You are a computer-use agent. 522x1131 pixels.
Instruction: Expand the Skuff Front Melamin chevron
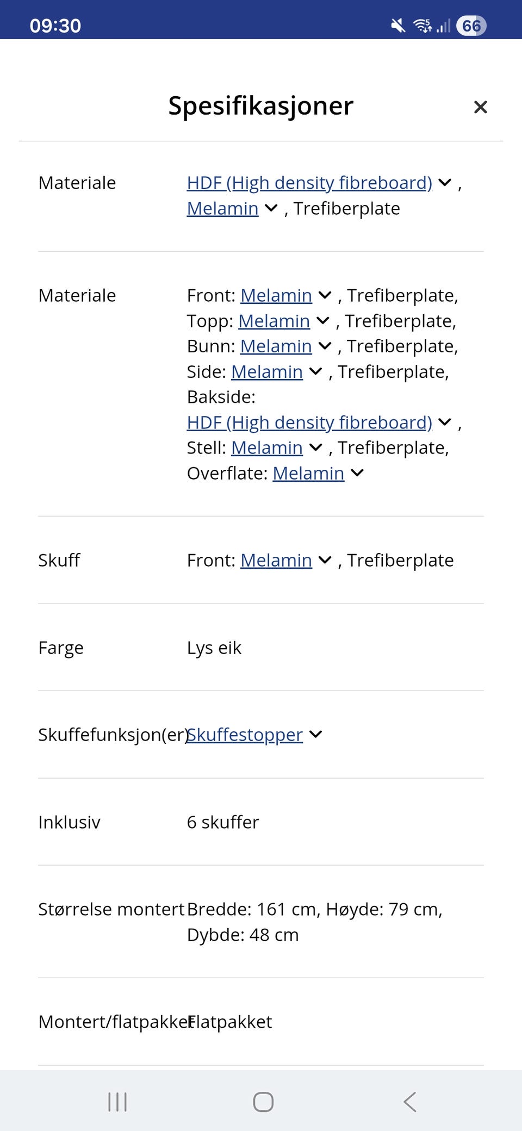point(325,560)
